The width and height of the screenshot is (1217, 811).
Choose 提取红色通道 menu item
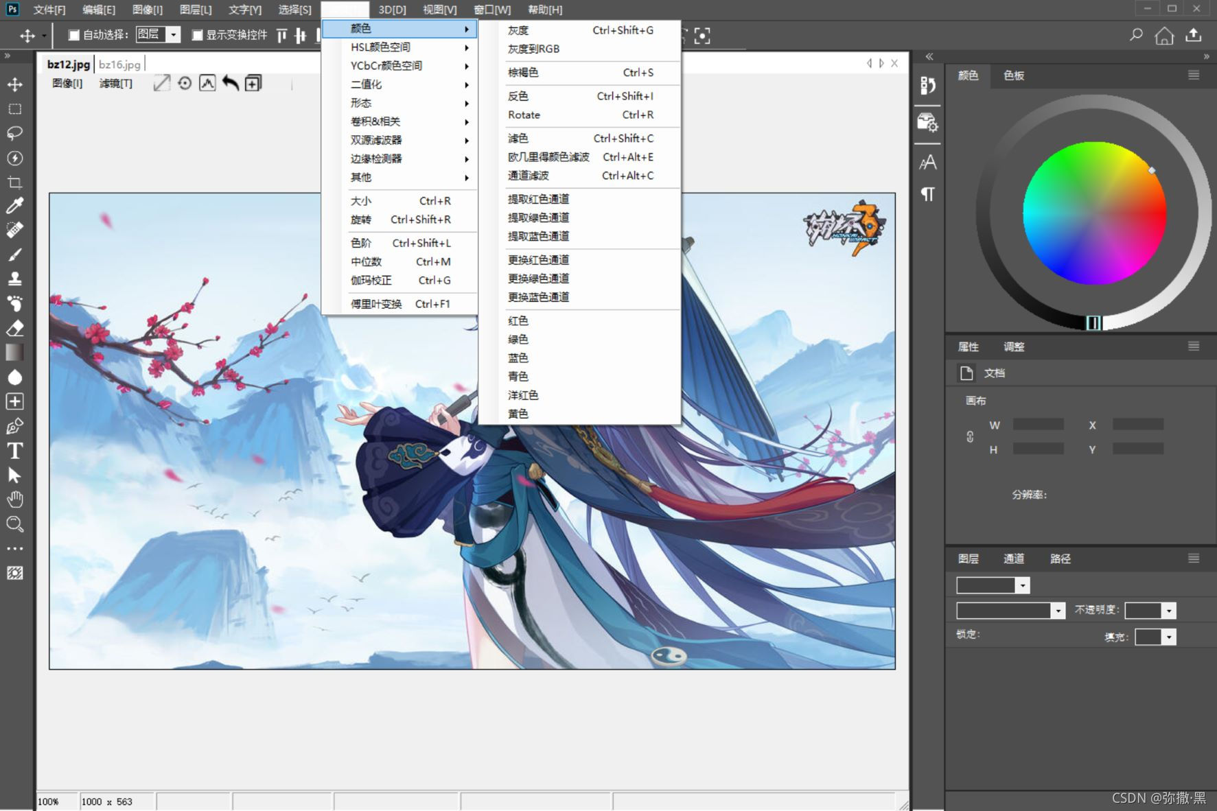pos(580,199)
